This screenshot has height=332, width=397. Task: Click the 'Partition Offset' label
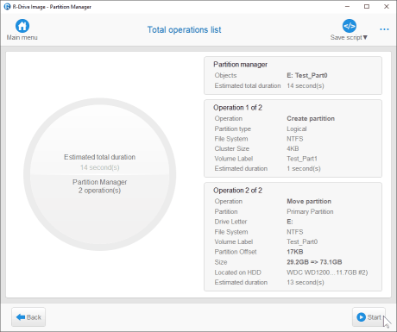tap(236, 252)
